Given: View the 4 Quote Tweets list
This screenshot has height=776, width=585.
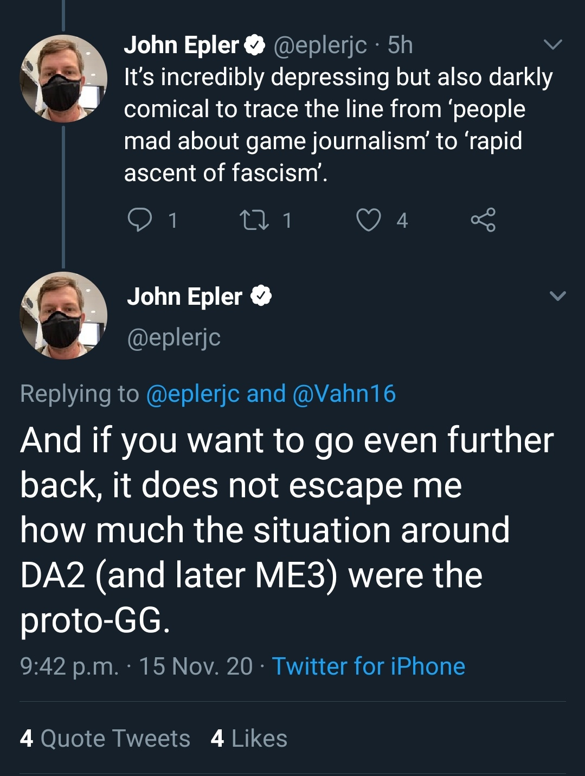Looking at the screenshot, I should [x=105, y=738].
